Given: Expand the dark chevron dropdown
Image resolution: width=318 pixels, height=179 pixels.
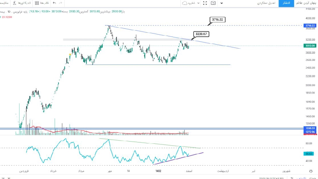Looking at the screenshot, I should coord(221,3).
